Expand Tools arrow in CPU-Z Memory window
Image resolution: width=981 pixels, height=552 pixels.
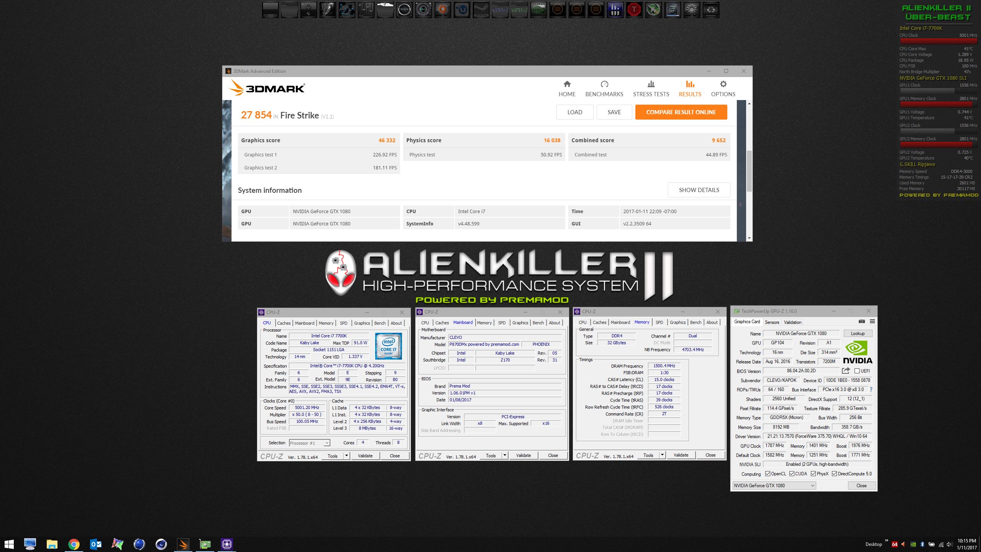[662, 455]
